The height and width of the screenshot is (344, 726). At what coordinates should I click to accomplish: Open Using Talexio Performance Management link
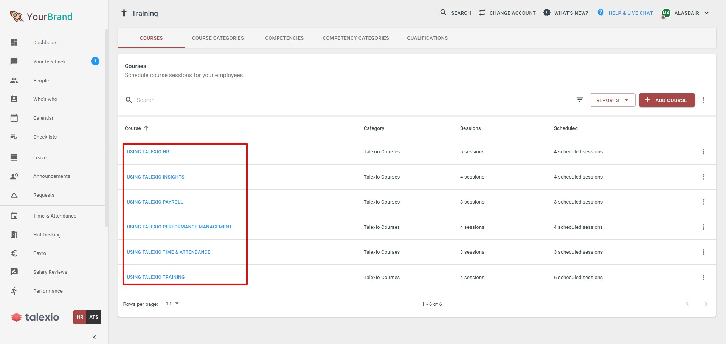coord(179,227)
